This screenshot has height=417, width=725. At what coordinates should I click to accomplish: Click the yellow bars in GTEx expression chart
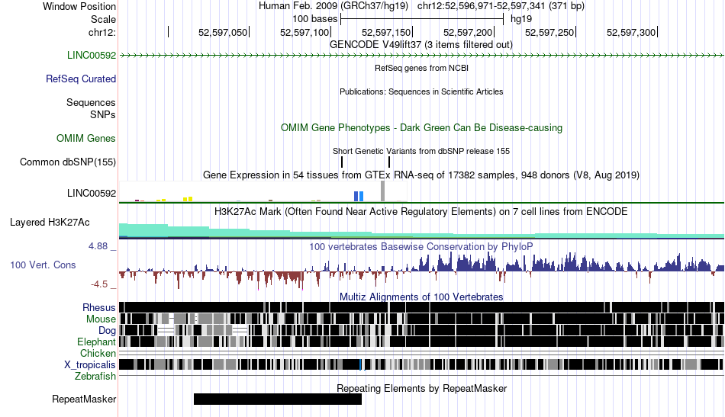188,199
